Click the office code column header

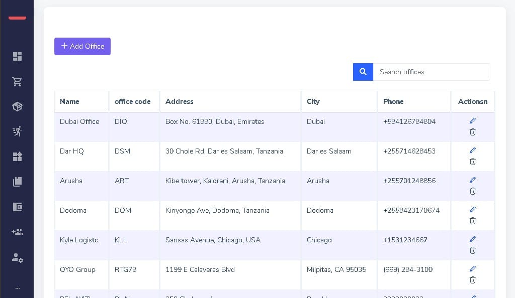click(133, 101)
